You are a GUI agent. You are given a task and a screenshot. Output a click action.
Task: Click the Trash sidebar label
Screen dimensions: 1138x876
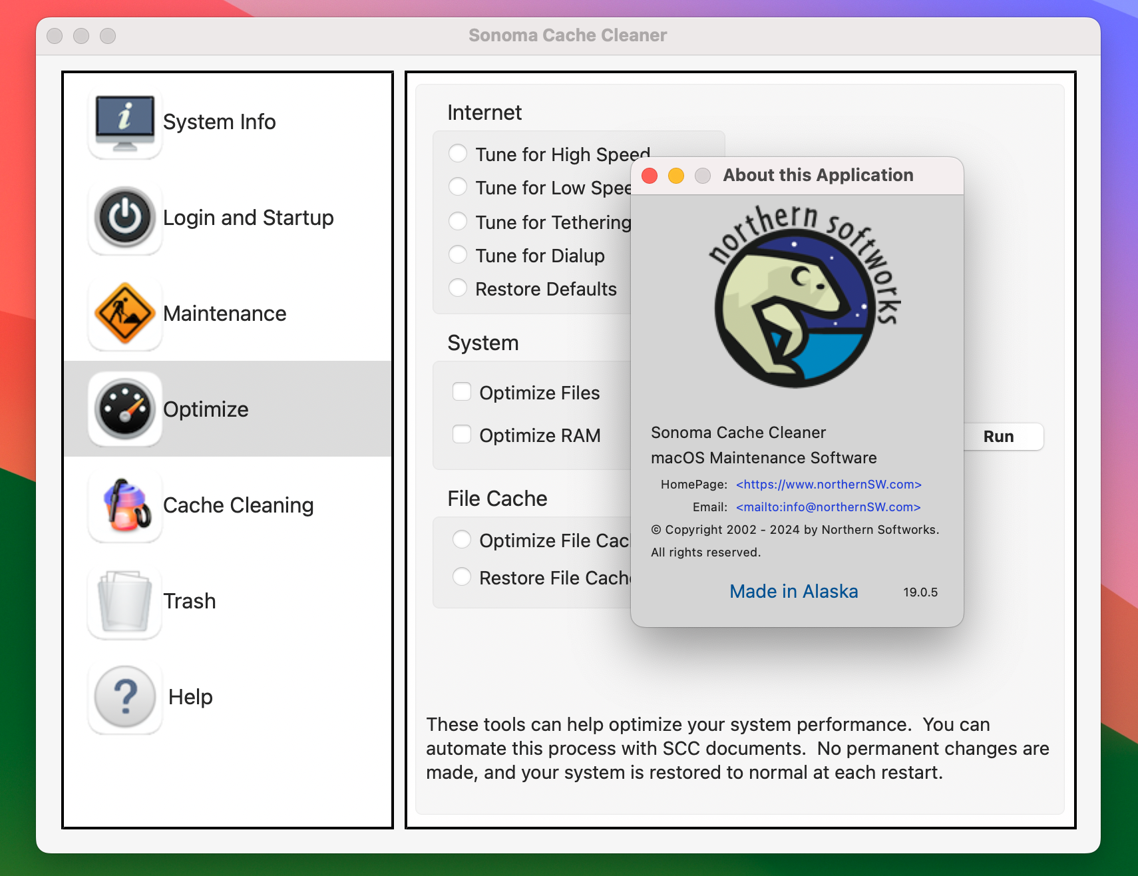[190, 601]
